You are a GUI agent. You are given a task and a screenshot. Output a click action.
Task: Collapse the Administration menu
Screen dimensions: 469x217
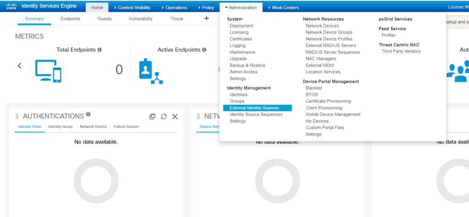pos(241,7)
